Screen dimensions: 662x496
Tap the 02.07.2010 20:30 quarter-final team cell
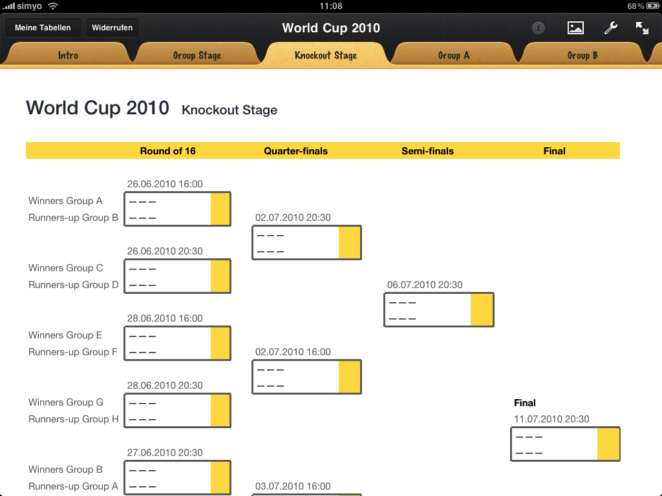tap(295, 243)
